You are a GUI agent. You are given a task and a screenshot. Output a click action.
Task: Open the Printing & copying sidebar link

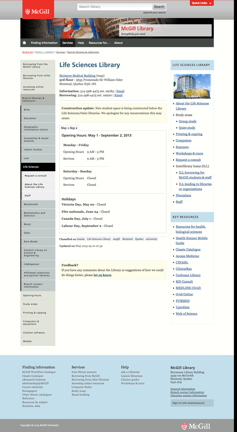pos(189,134)
